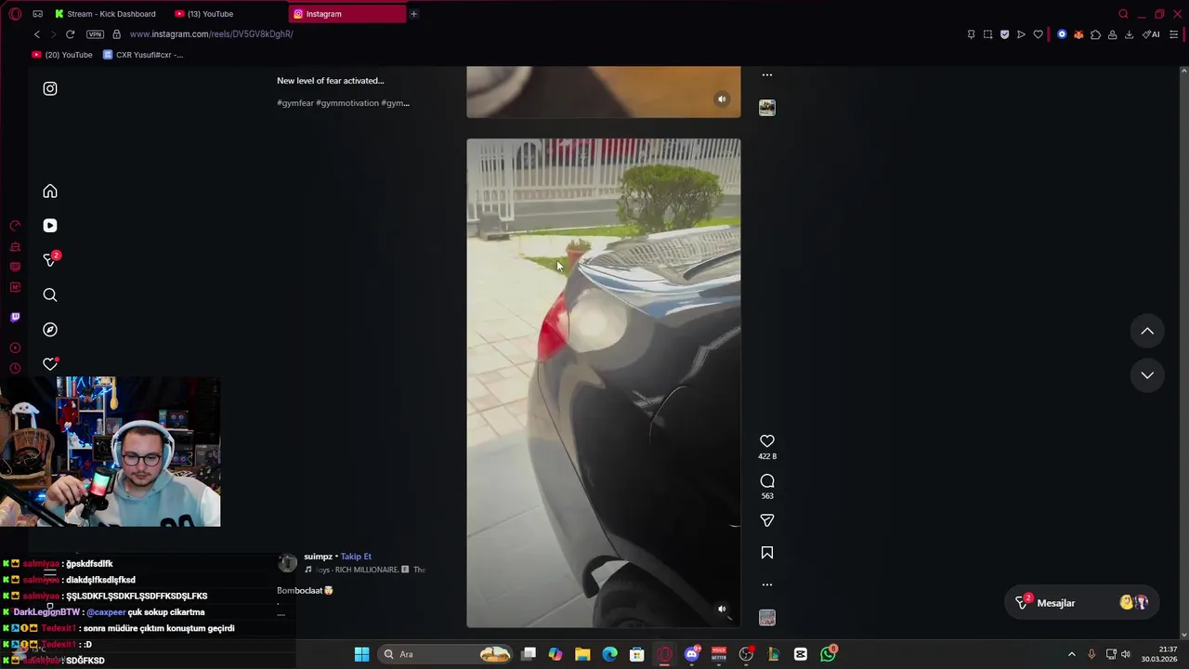Open the (20) YouTube bookmark
The height and width of the screenshot is (669, 1189).
[x=63, y=55]
